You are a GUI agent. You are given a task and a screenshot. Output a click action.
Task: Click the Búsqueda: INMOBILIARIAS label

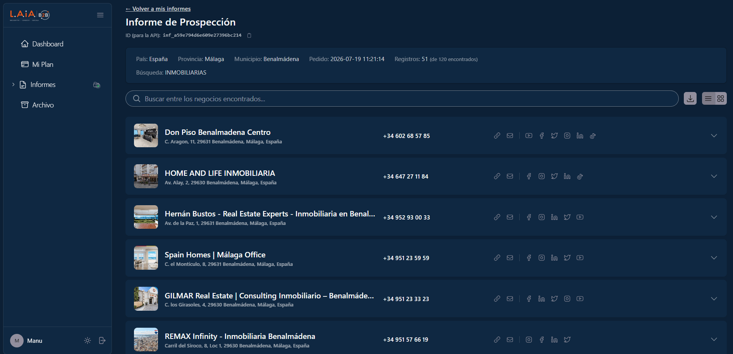click(x=171, y=73)
